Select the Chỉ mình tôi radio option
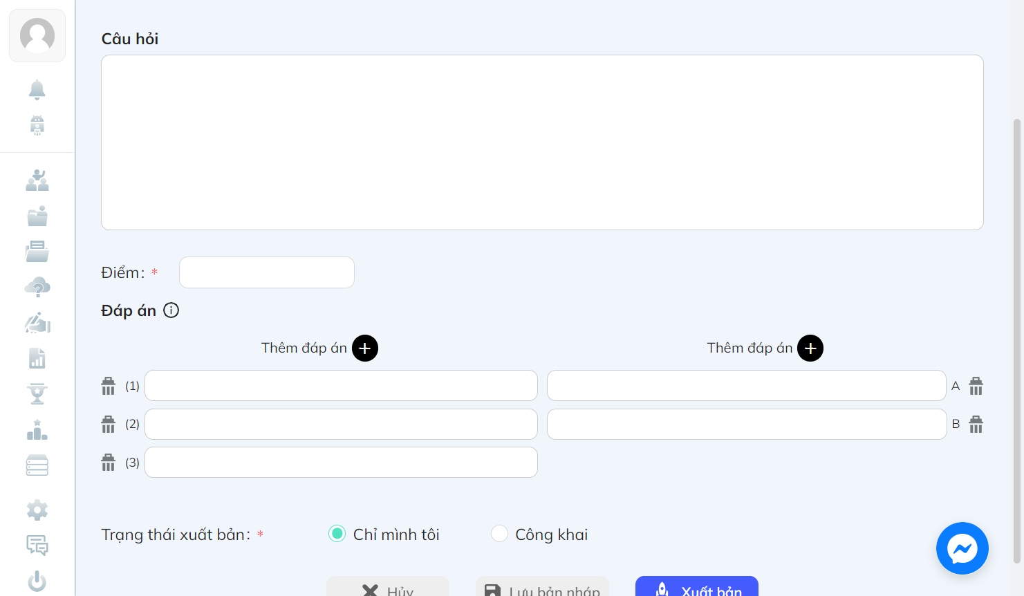Viewport: 1024px width, 596px height. (337, 534)
